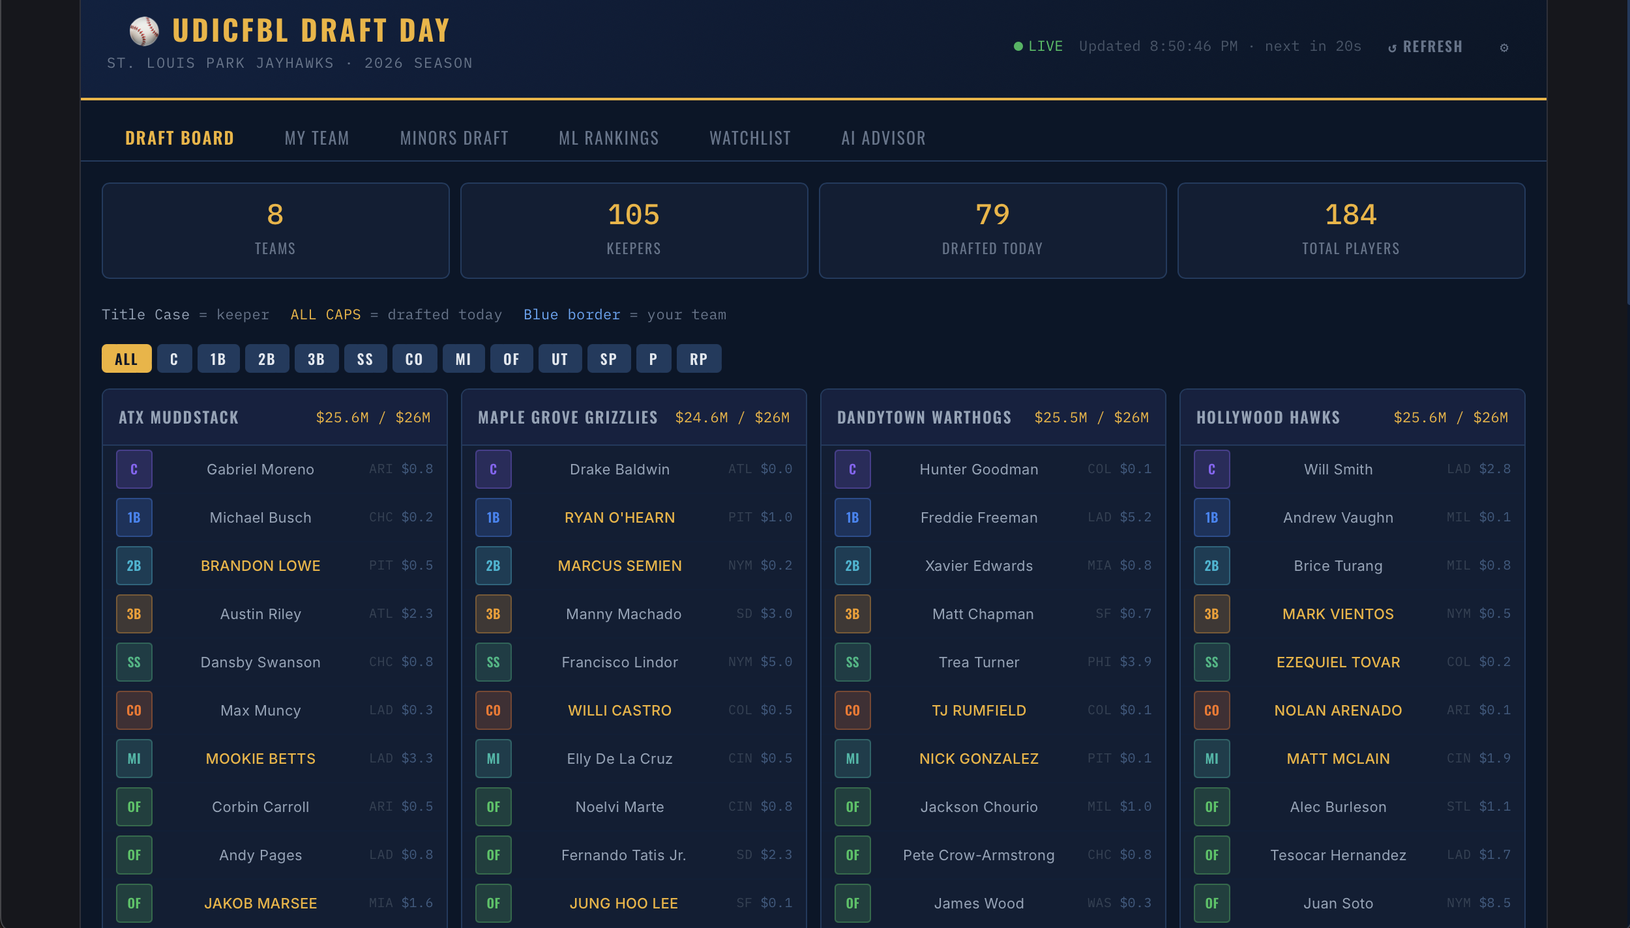The image size is (1630, 928).
Task: Click the settings gear icon
Action: point(1504,48)
